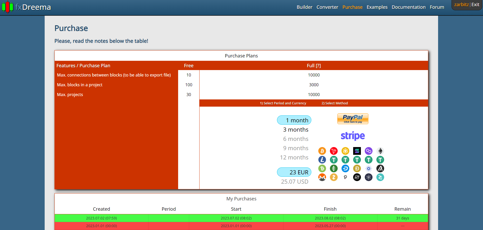Open the zarbitz user profile
Image resolution: width=483 pixels, height=230 pixels.
[461, 5]
